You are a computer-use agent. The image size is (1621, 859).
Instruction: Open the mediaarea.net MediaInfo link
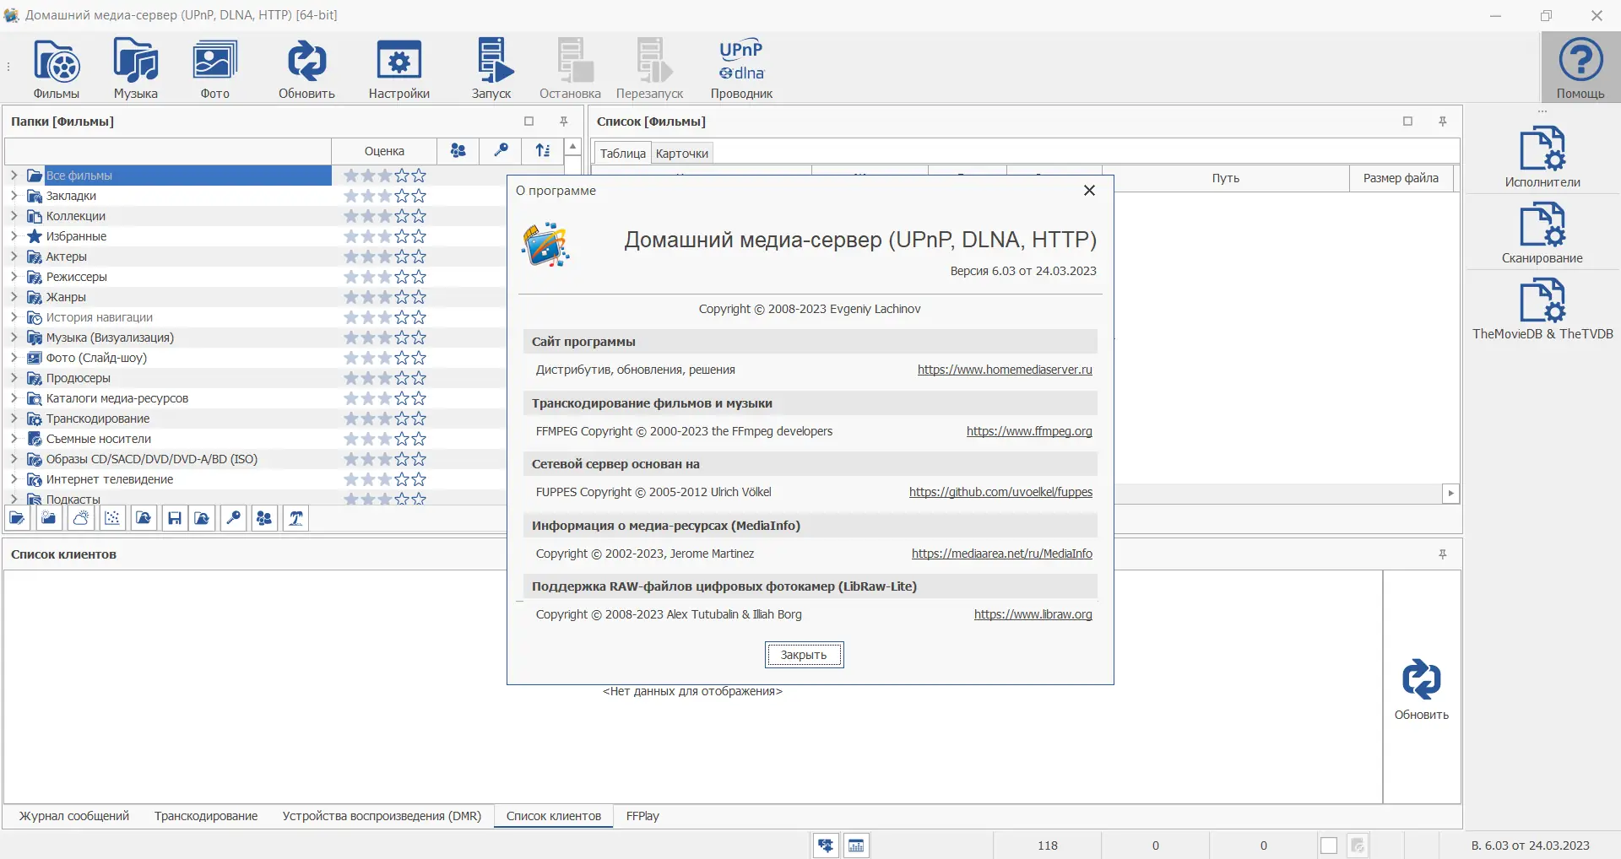pos(1002,554)
